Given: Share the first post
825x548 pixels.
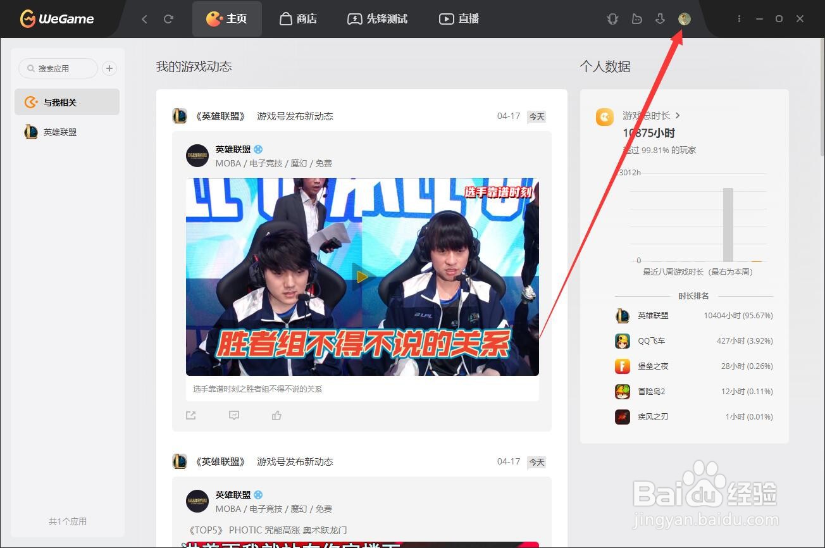Looking at the screenshot, I should click(x=191, y=415).
